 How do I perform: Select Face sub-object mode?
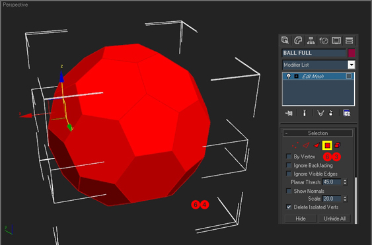coord(316,145)
